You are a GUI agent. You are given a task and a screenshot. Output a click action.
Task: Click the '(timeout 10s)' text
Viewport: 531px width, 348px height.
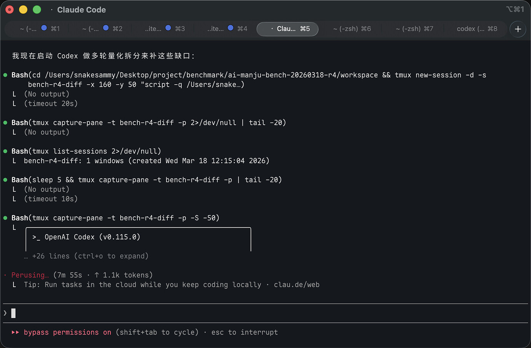(x=51, y=199)
